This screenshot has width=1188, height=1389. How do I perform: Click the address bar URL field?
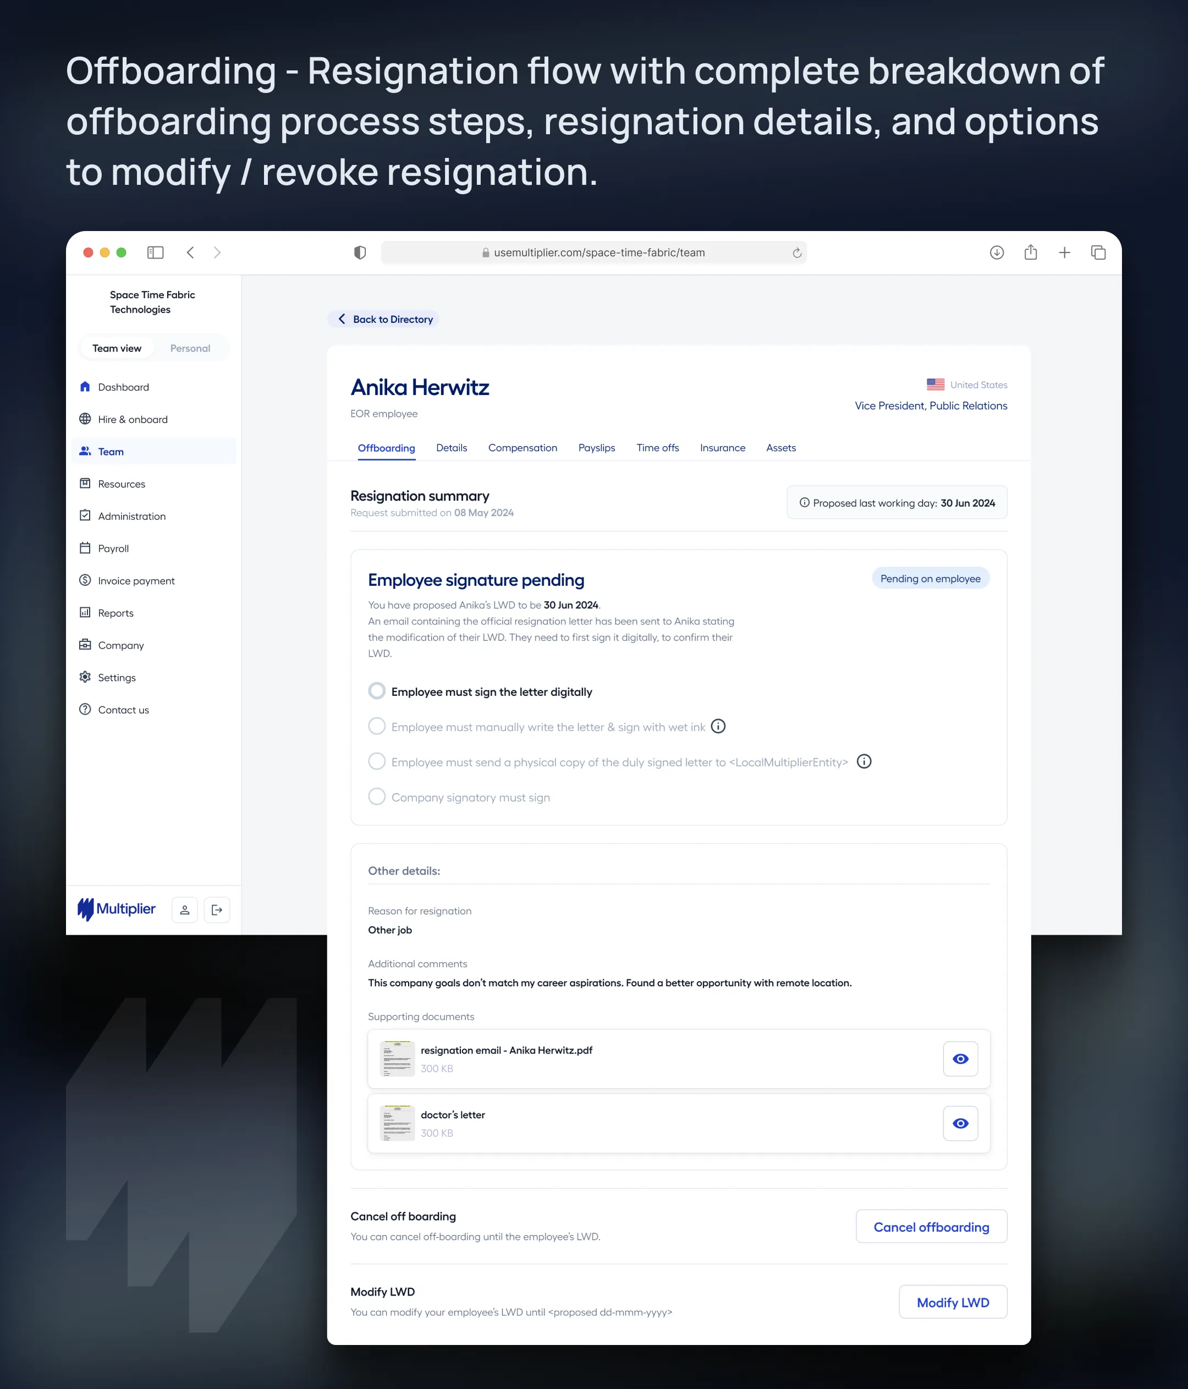click(x=593, y=252)
